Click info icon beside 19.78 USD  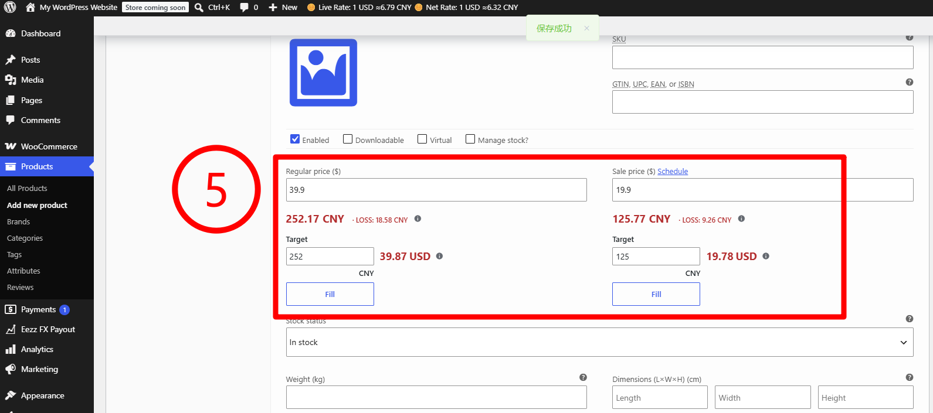766,256
